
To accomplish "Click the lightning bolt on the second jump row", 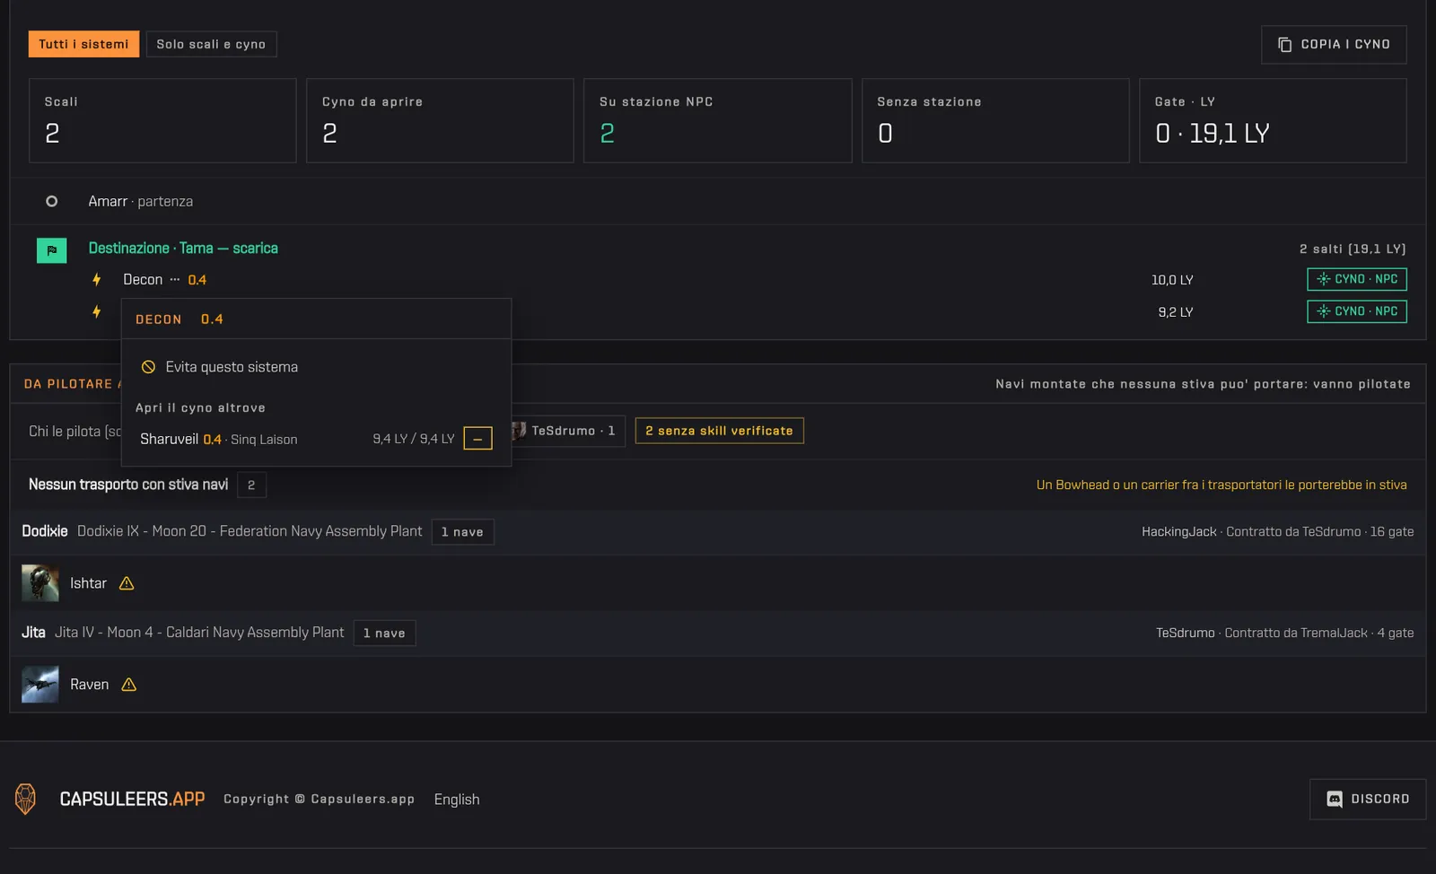I will point(96,312).
